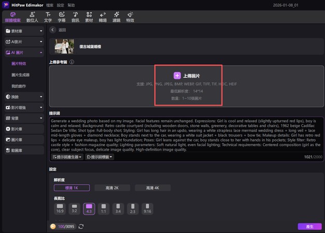
Task: Collapse the AI 圖片 sidebar section
Action: pos(24,53)
